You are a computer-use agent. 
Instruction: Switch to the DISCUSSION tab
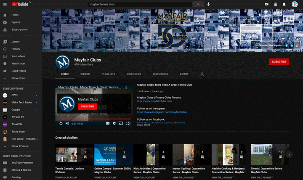click(x=160, y=74)
